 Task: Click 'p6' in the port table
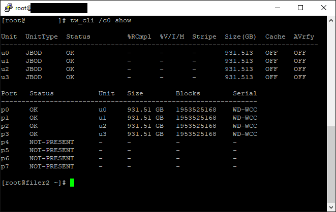[x=5, y=159]
